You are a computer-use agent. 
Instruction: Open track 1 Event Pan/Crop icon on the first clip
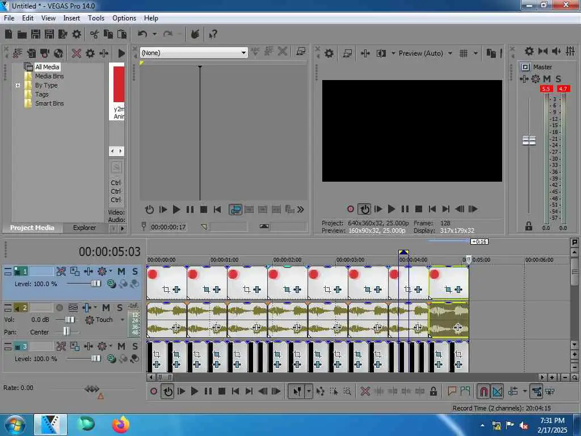[x=166, y=290]
